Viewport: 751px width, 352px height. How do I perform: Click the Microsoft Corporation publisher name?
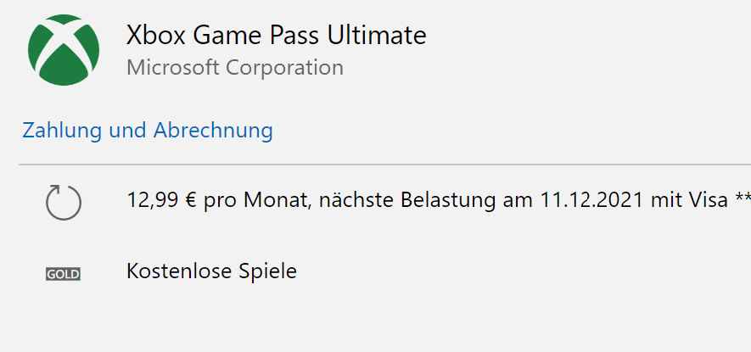click(x=235, y=68)
